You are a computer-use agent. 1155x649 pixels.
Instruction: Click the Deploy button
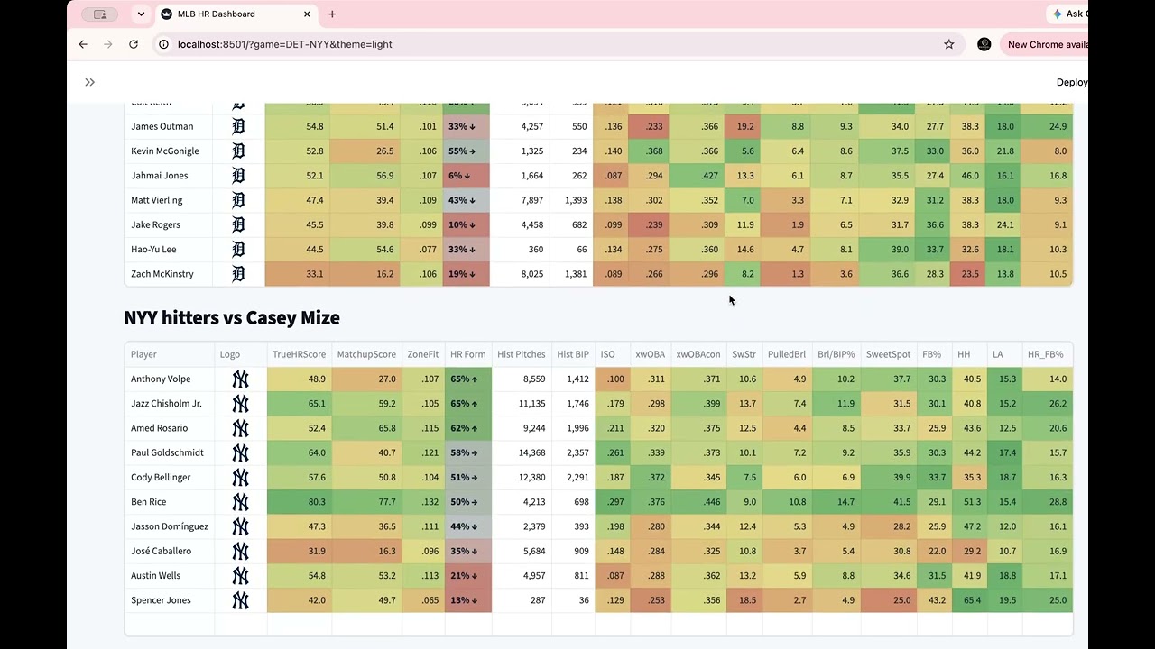pyautogui.click(x=1072, y=82)
